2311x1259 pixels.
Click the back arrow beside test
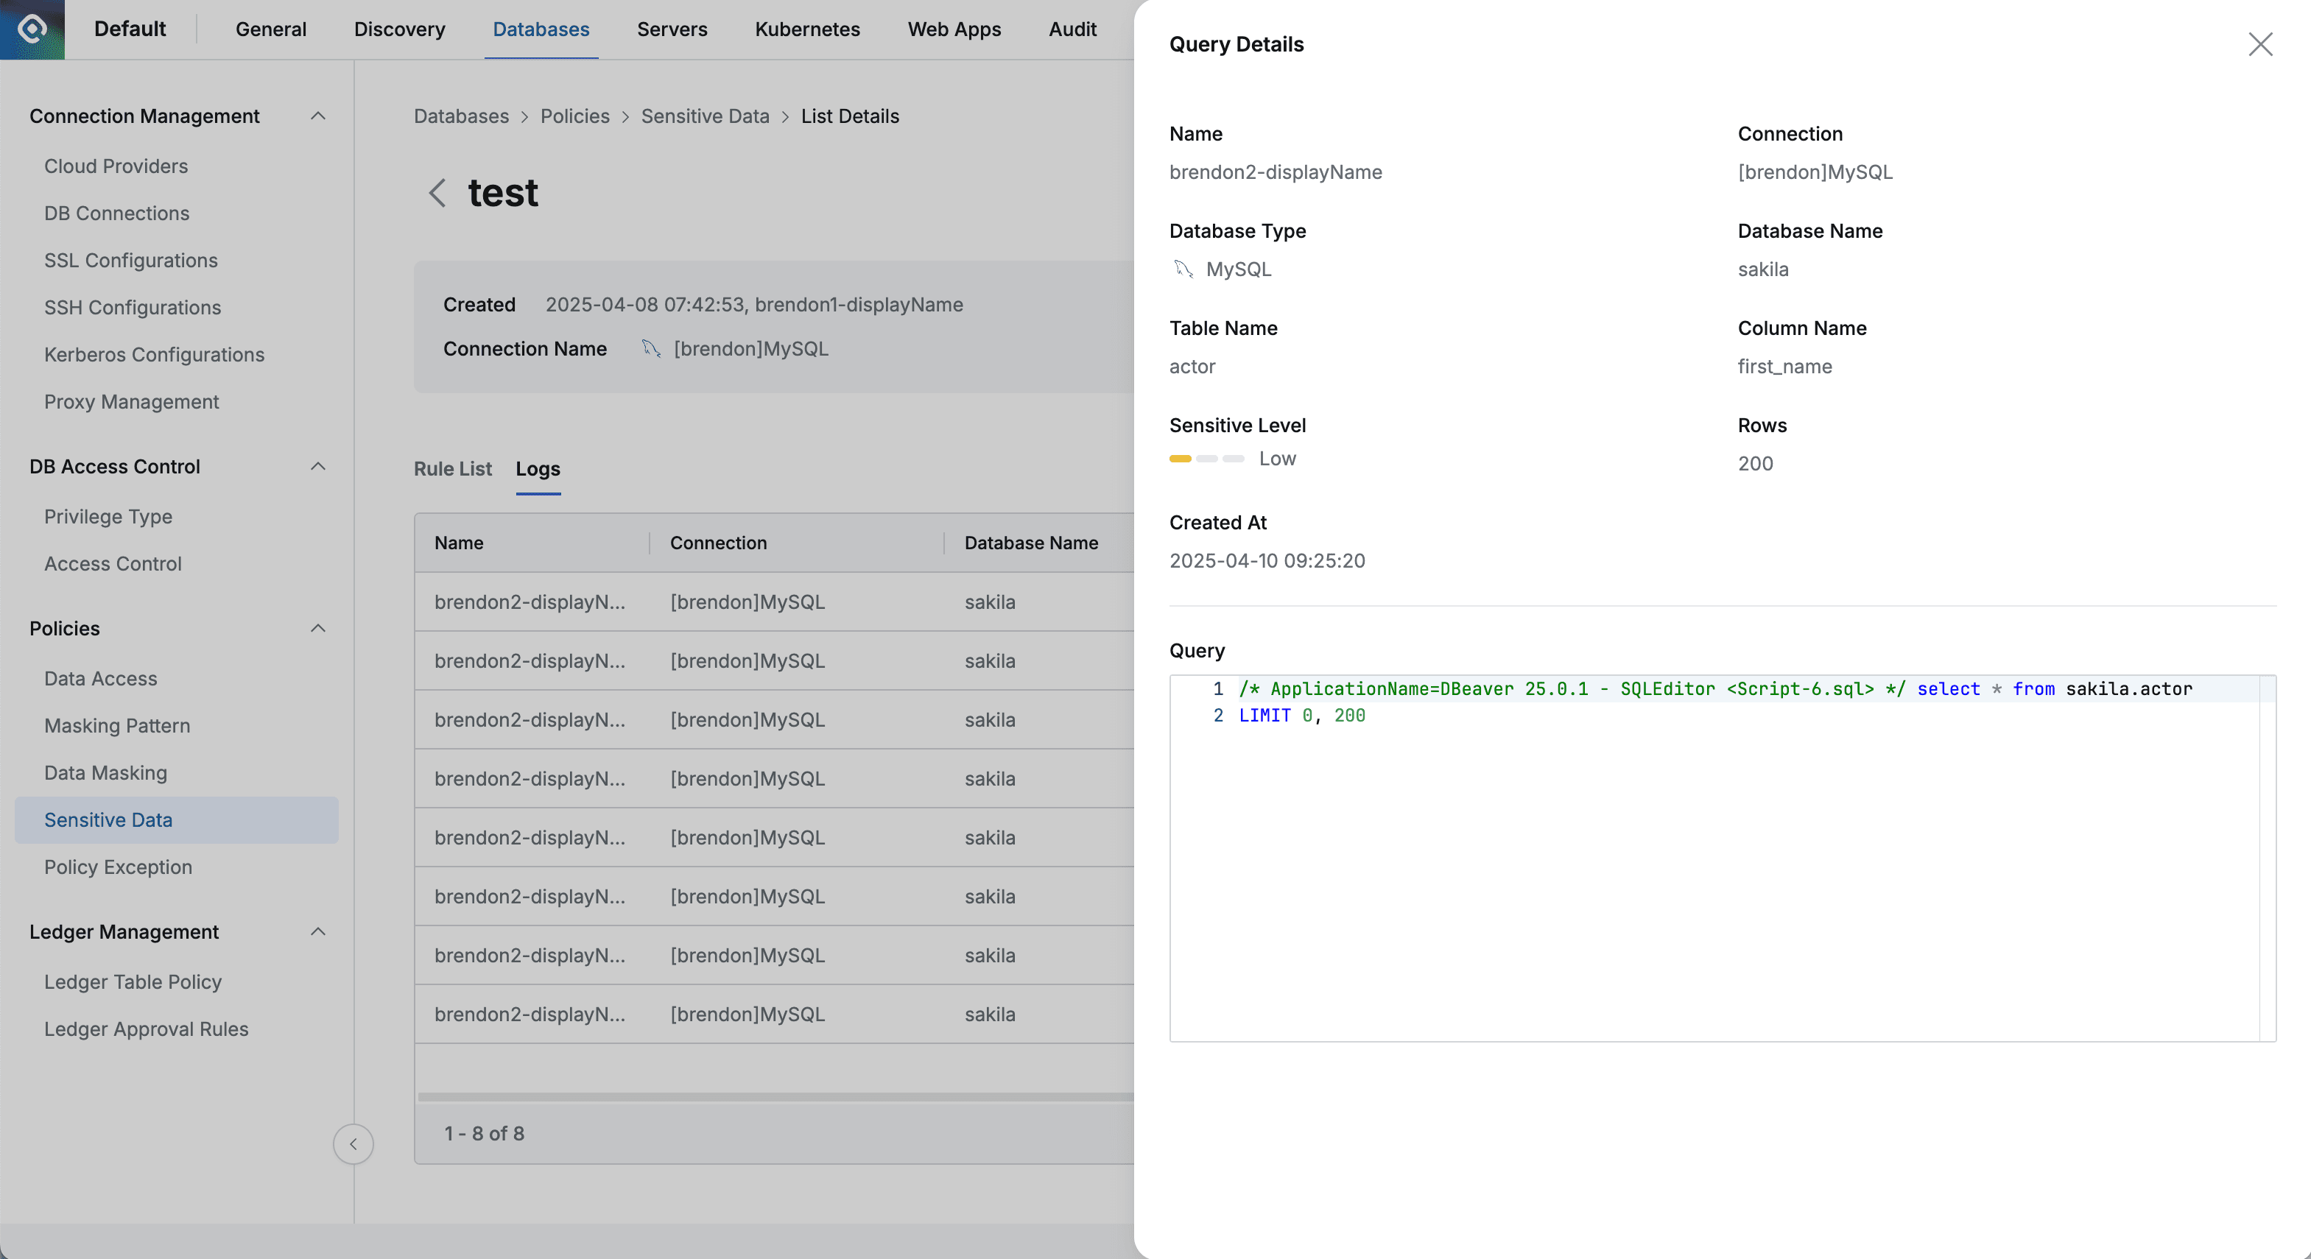point(437,193)
